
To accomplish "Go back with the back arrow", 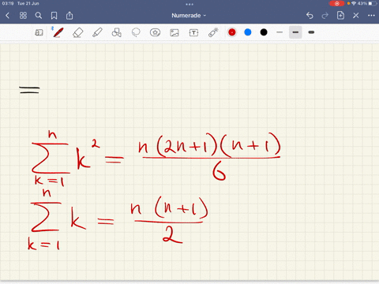I will point(7,16).
